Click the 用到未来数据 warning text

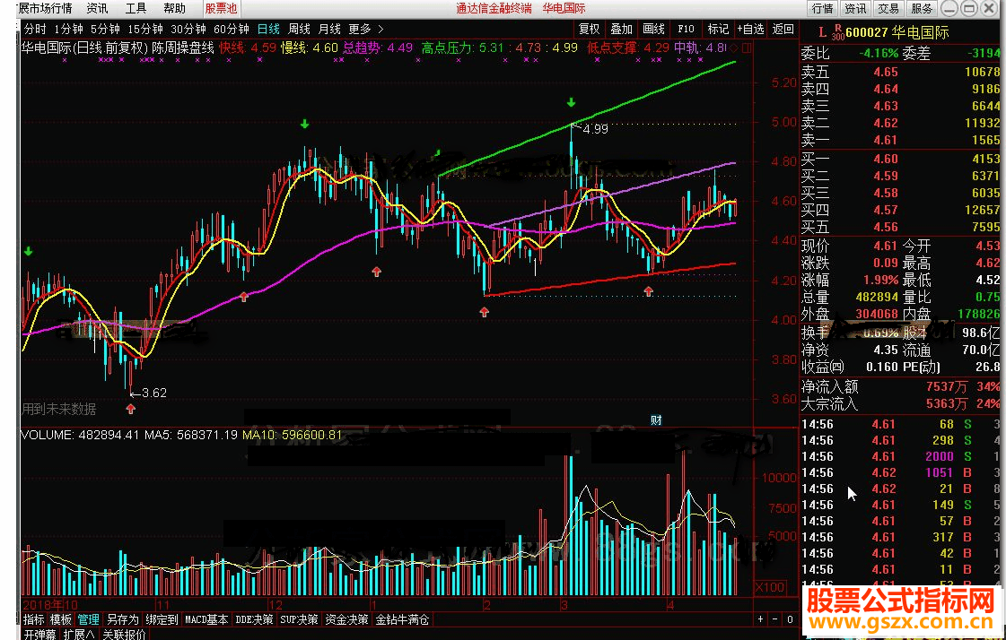(59, 409)
